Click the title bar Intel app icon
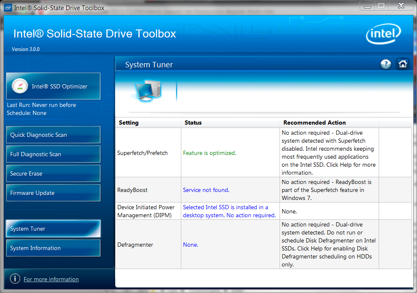The width and height of the screenshot is (417, 293). coord(8,8)
